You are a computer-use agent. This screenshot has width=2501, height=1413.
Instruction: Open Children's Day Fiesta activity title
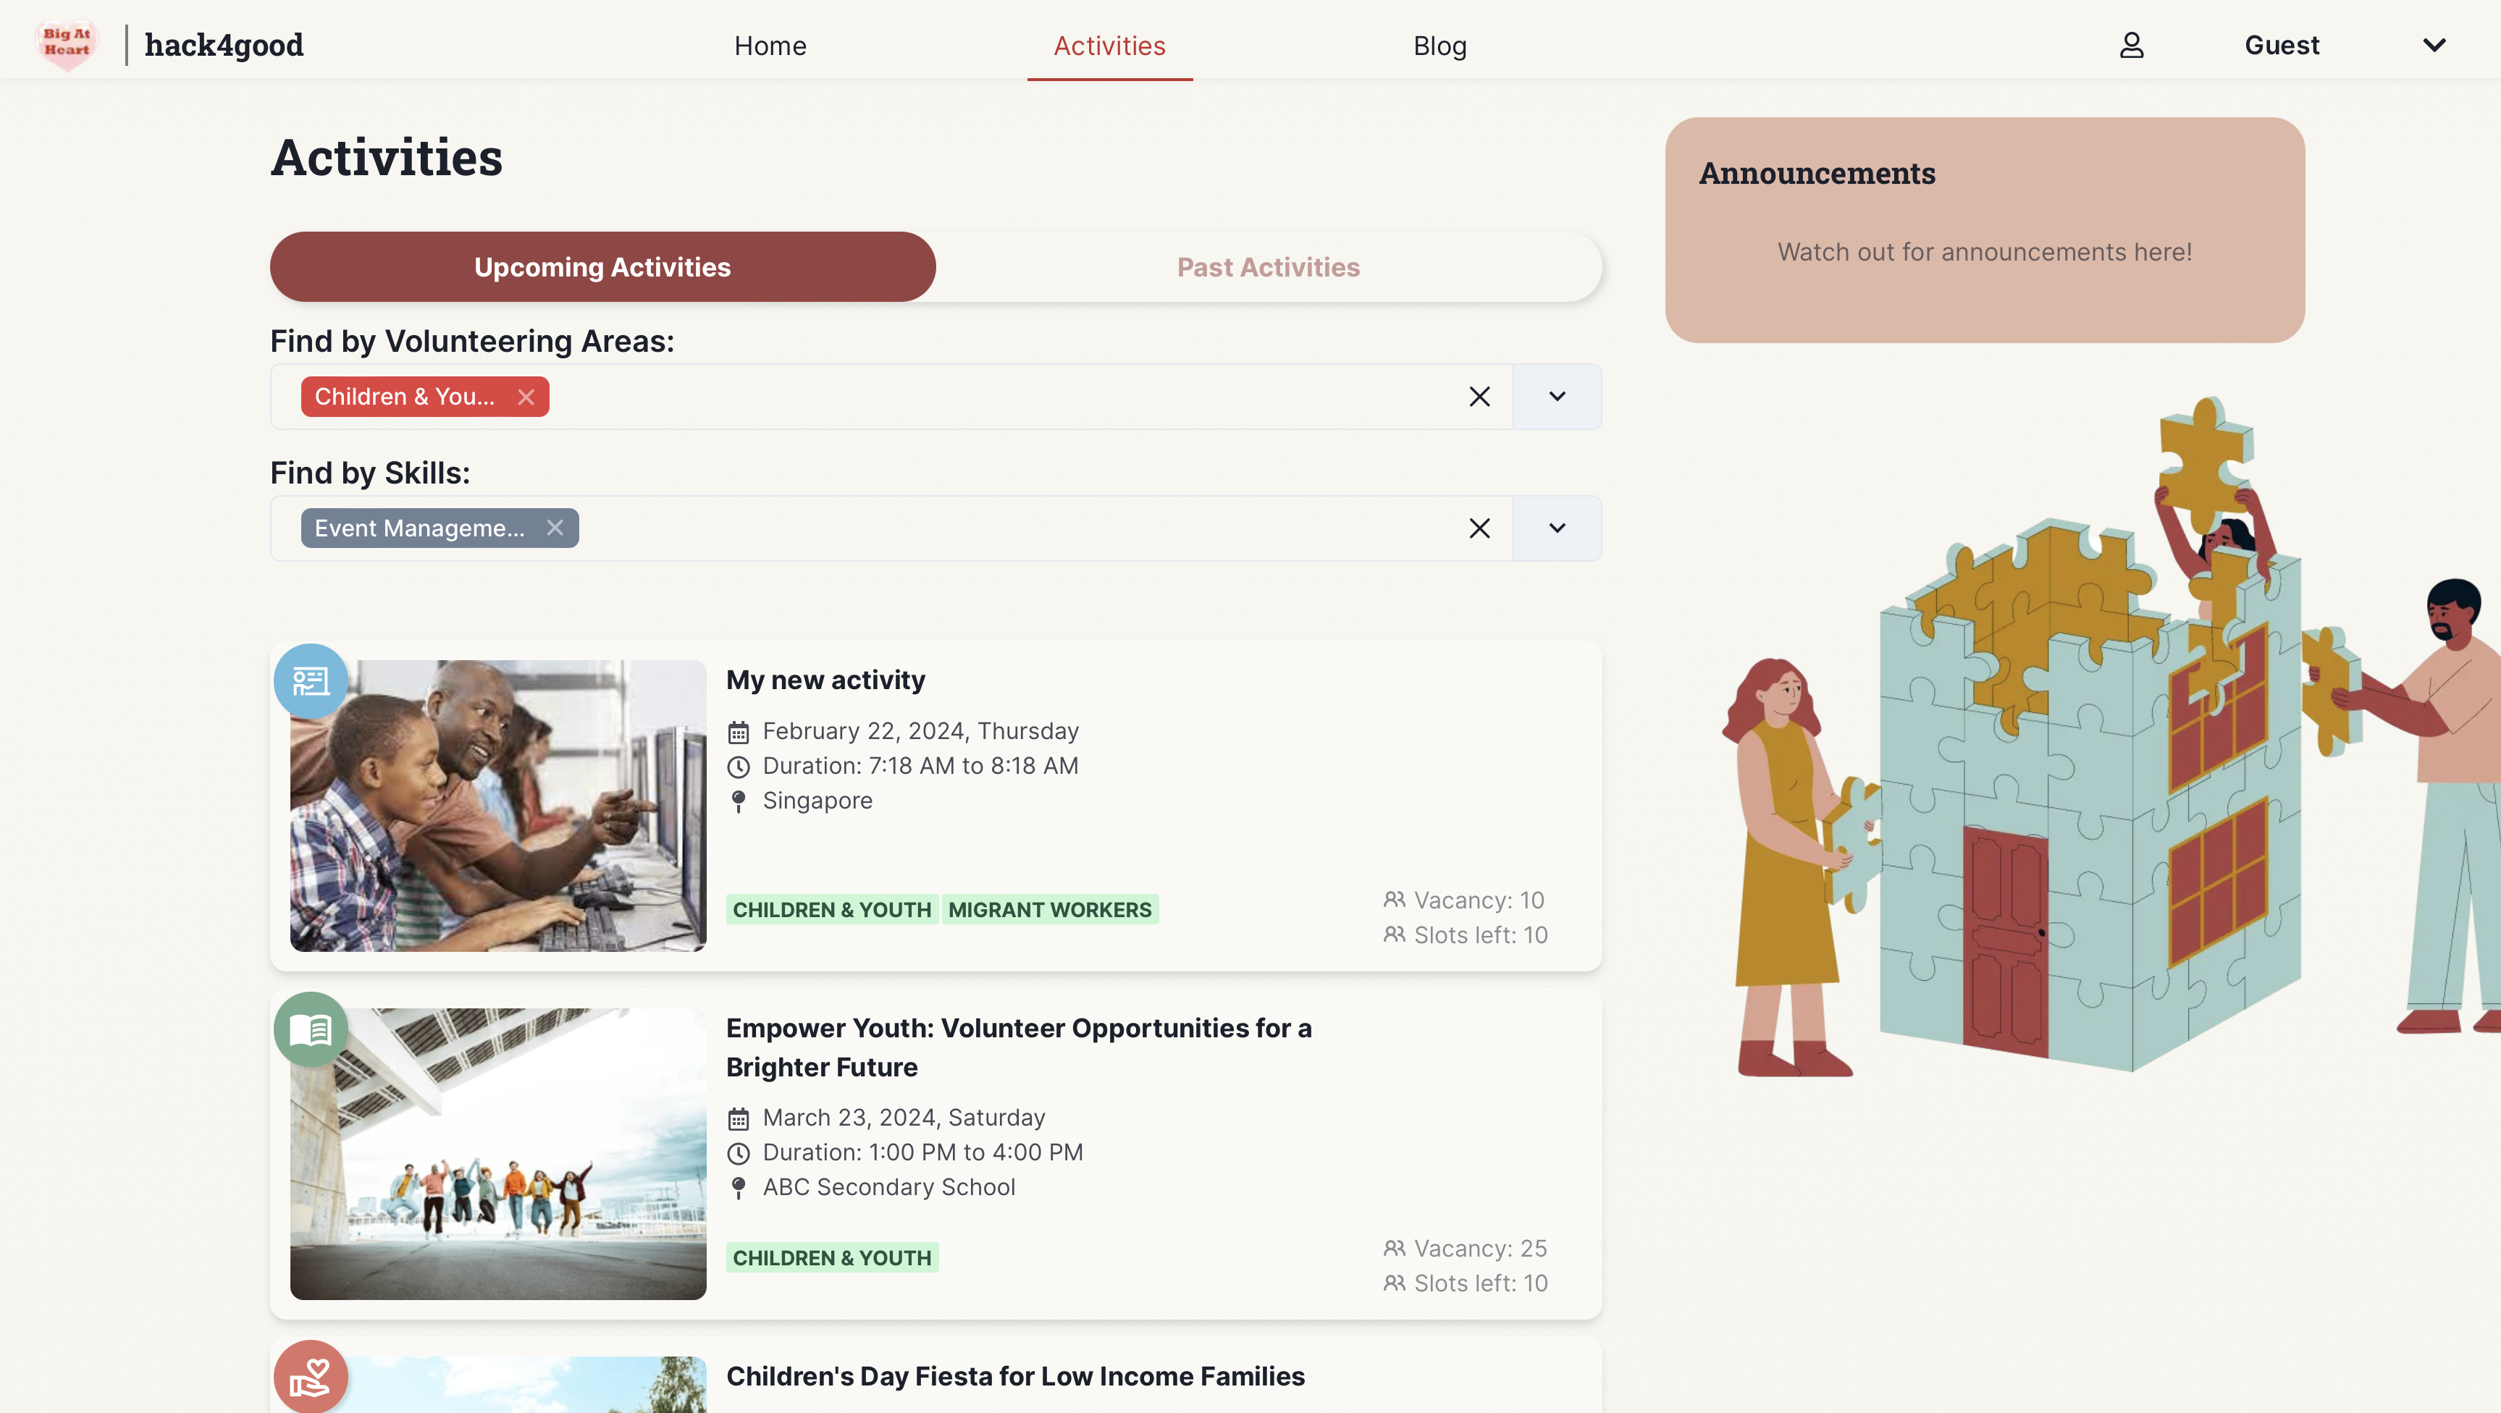[1014, 1376]
